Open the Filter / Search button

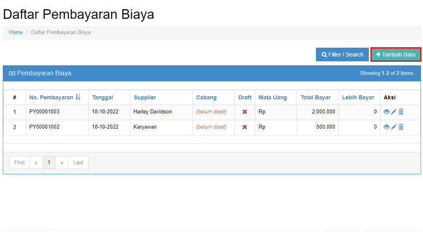[342, 54]
